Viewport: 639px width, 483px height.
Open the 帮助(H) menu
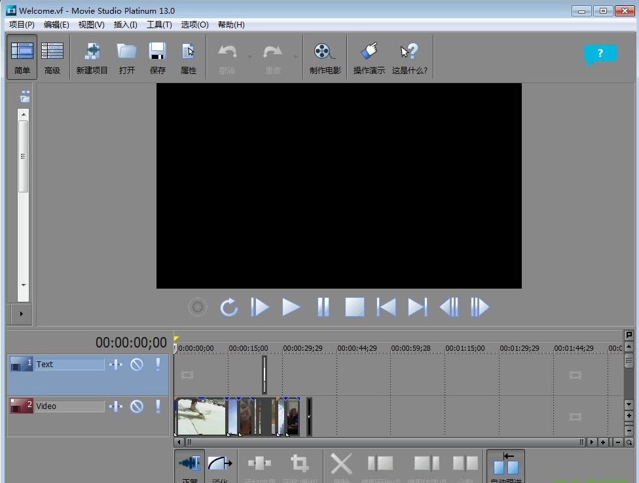coord(231,25)
